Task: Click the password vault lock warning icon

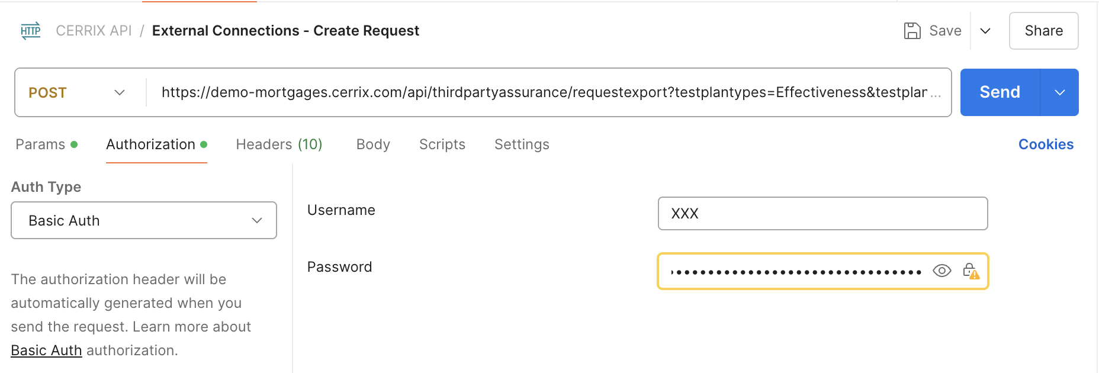Action: click(x=971, y=271)
